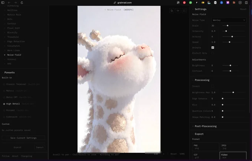The height and width of the screenshot is (161, 252).
Task: Select PNG export format
Action: click(x=206, y=147)
